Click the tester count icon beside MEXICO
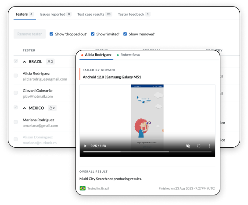 pos(52,108)
